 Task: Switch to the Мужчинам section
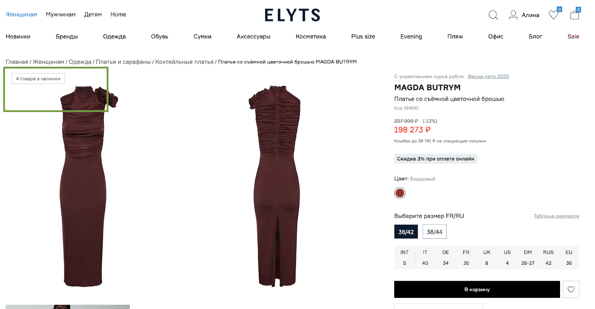61,15
